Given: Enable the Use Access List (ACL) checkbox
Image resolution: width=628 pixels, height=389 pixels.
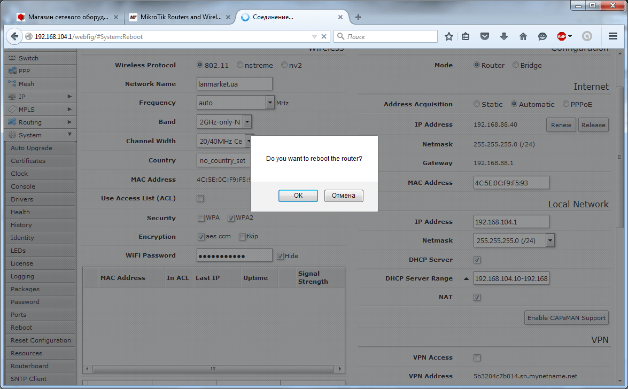Looking at the screenshot, I should tap(200, 199).
